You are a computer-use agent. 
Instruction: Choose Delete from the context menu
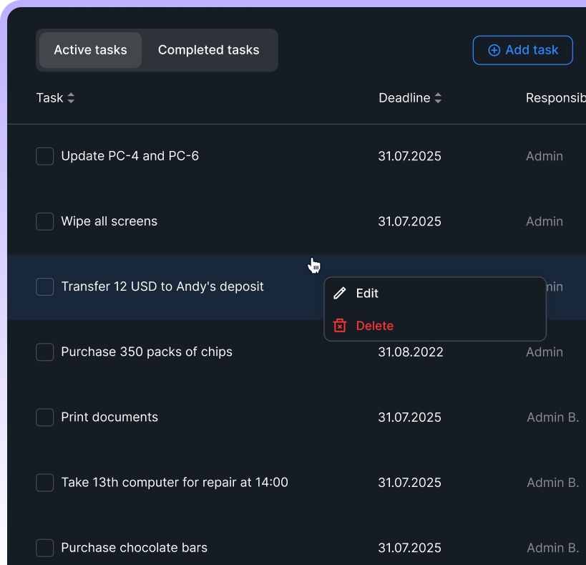374,326
